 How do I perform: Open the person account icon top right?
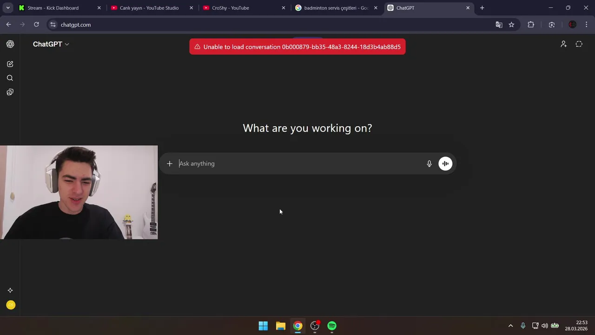coord(563,44)
